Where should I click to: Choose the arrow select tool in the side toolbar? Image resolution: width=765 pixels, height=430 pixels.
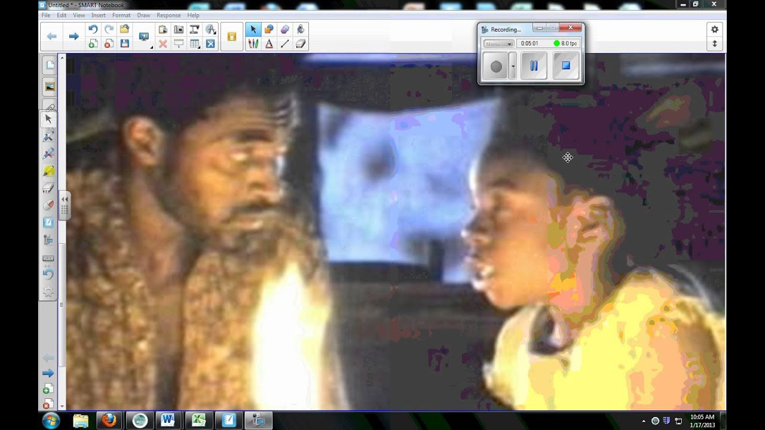(48, 119)
